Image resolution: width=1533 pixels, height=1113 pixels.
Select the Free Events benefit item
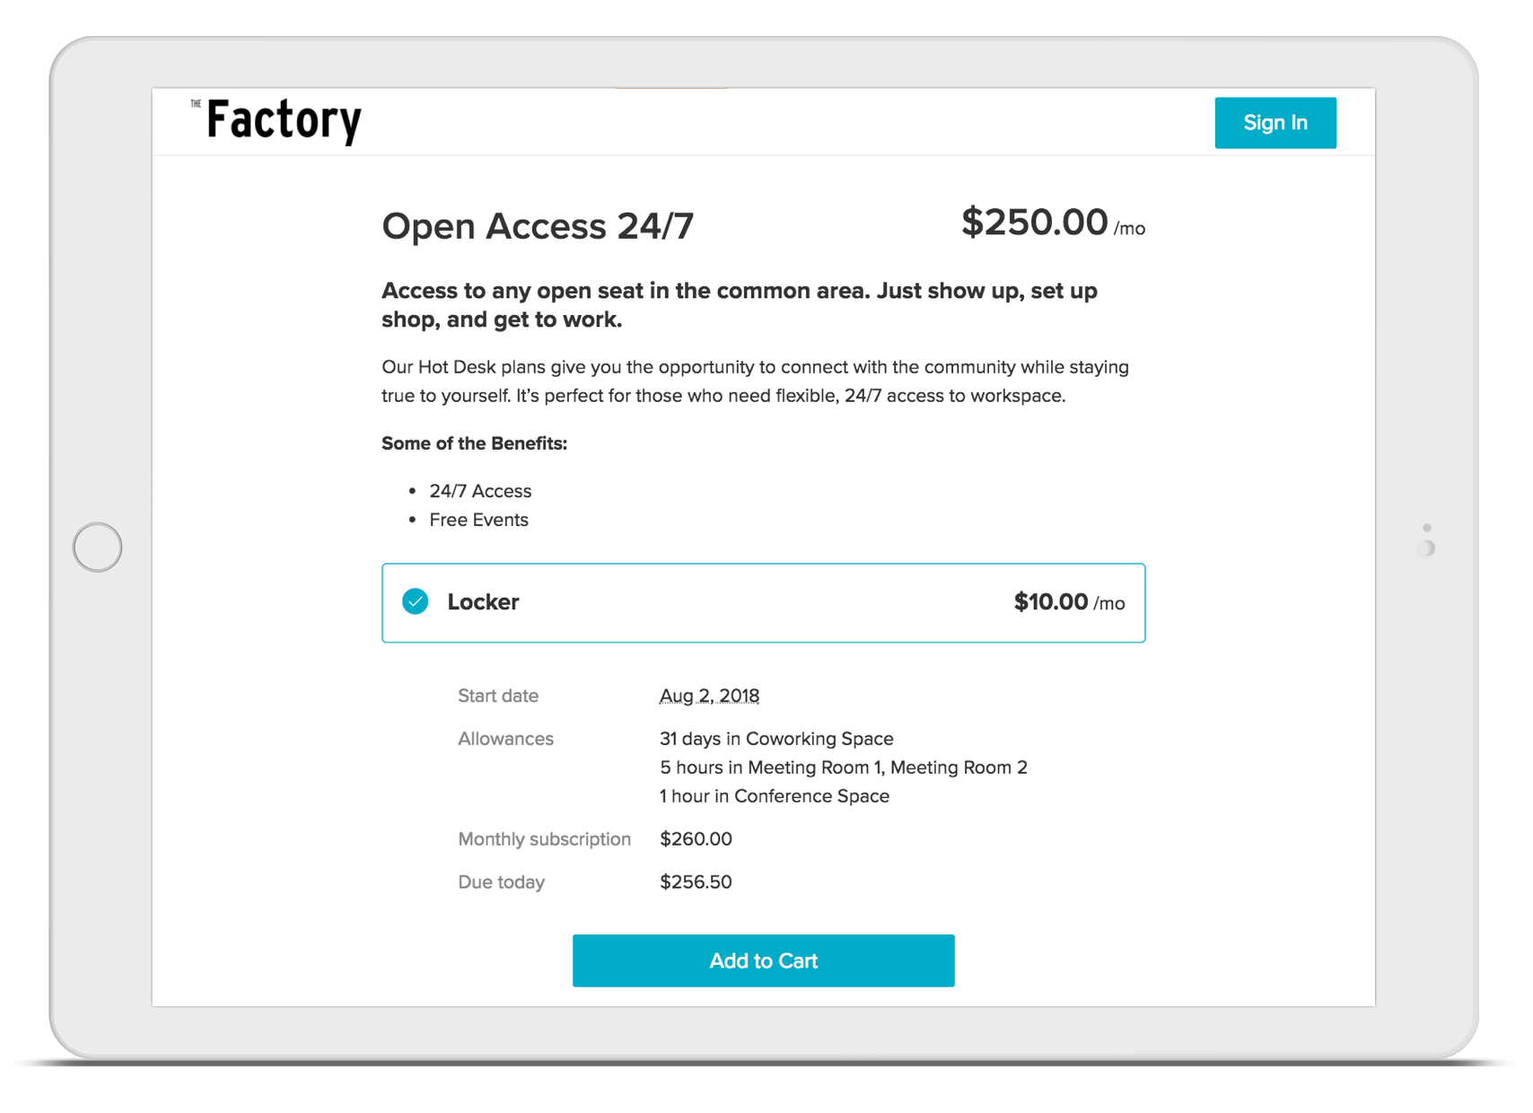(x=478, y=520)
